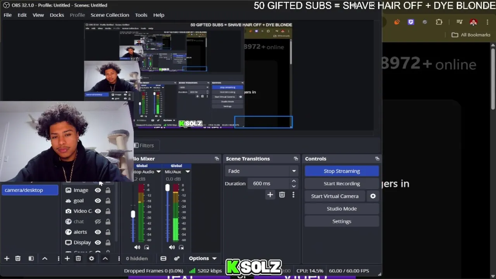496x279 pixels.
Task: Click Stop Streaming button
Action: (342, 171)
